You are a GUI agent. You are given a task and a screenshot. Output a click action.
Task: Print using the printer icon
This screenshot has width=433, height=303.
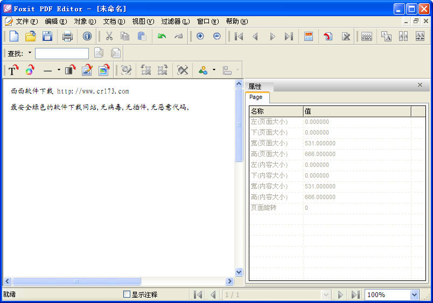[67, 36]
